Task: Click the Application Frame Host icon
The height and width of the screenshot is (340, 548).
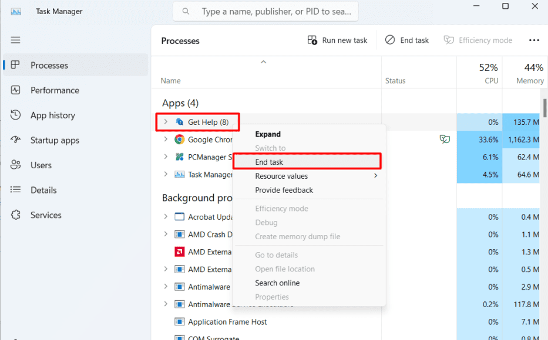Action: 179,321
